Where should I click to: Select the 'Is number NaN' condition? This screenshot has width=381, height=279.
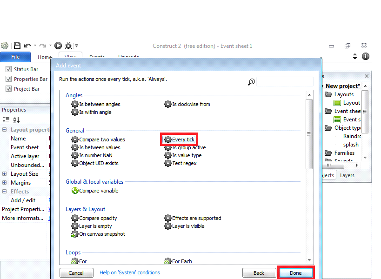(92, 155)
